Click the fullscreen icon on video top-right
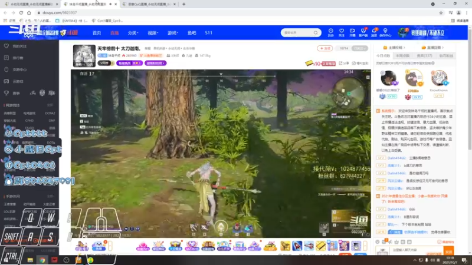Image resolution: width=472 pixels, height=265 pixels. click(368, 77)
